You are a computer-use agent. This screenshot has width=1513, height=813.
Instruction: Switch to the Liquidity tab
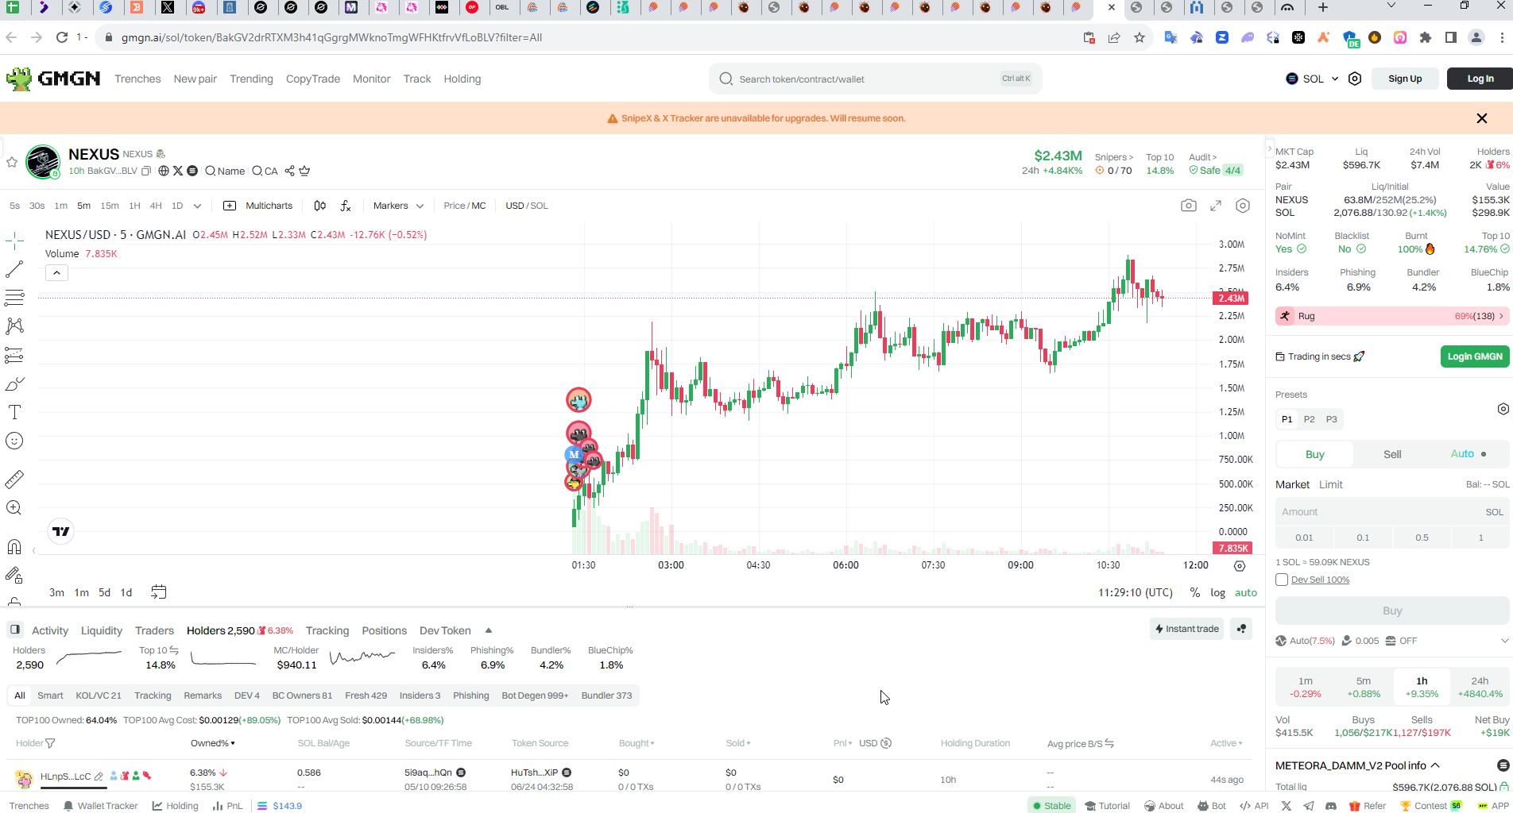click(102, 630)
